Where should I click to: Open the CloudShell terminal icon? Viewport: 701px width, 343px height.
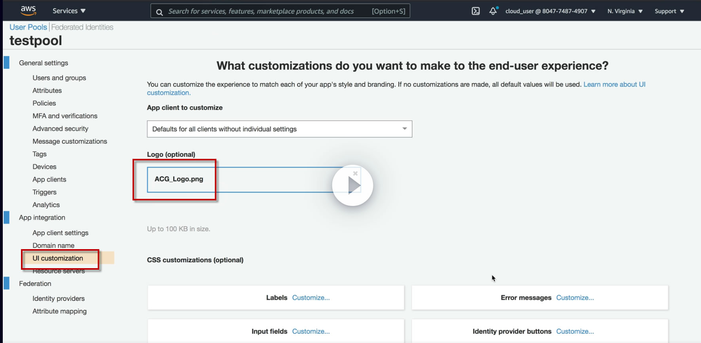[476, 11]
